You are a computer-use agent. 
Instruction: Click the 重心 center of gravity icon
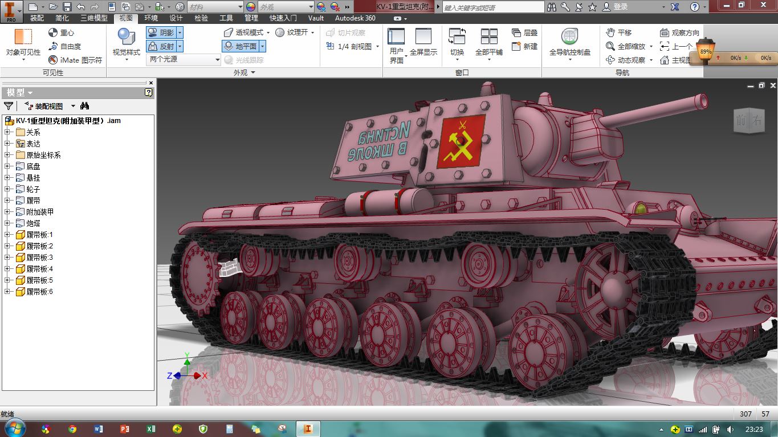point(62,33)
